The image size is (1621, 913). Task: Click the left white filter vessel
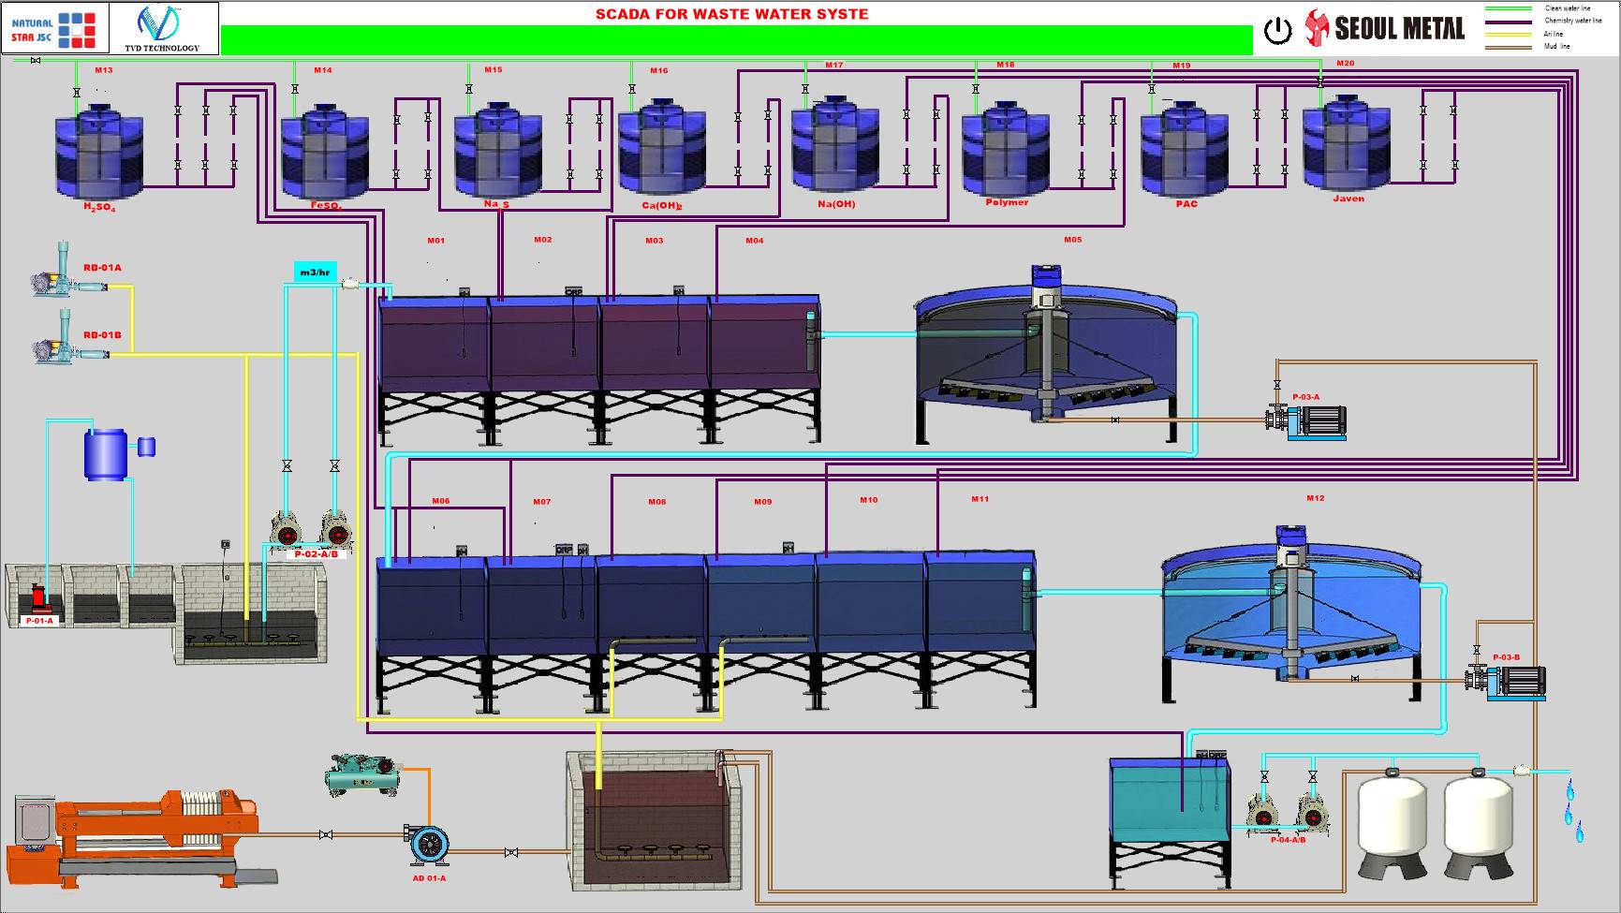(x=1393, y=824)
